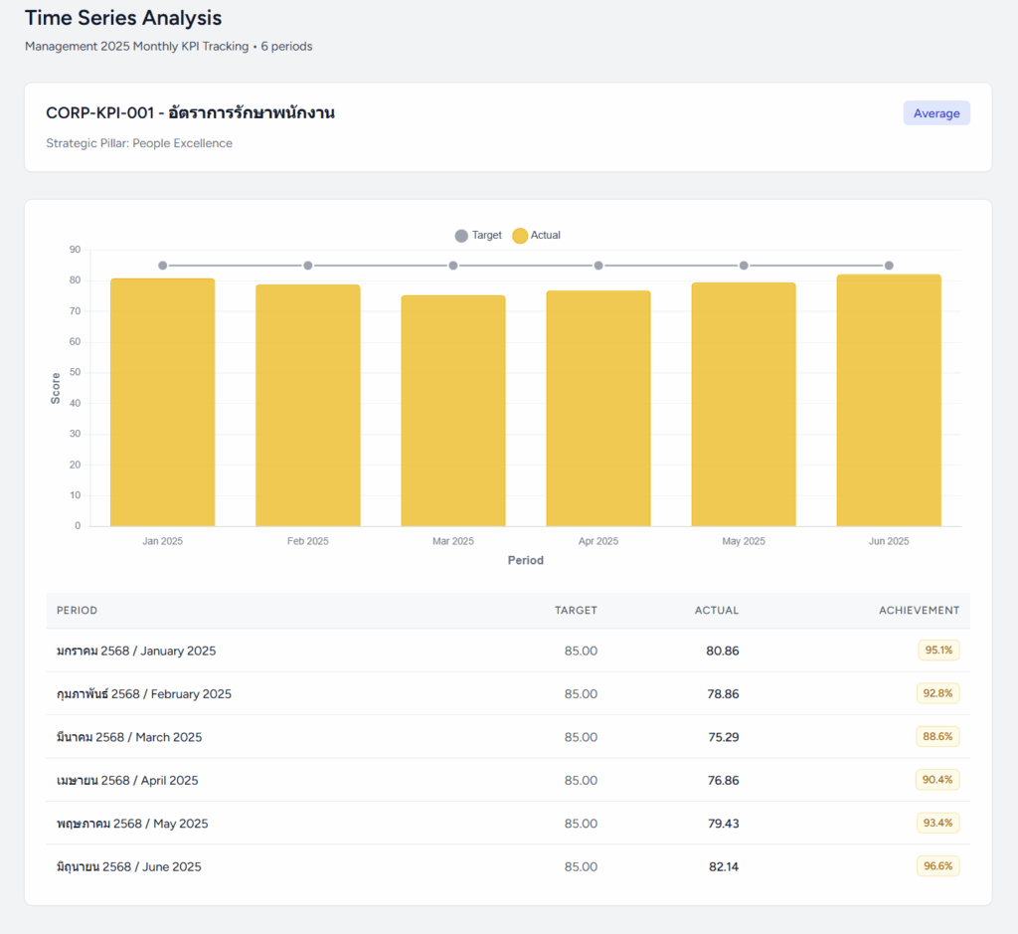Click the Jun 2025 actual bar

pos(888,400)
